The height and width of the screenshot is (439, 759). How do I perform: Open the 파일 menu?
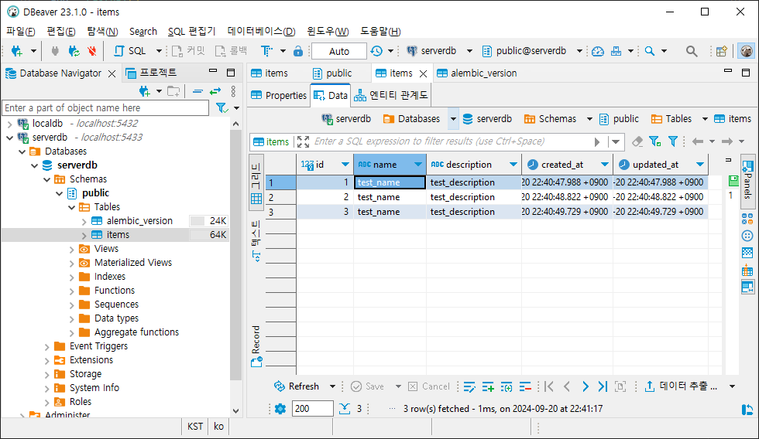click(x=20, y=32)
